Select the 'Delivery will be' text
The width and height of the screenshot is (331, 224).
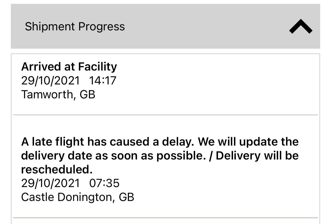point(257,156)
